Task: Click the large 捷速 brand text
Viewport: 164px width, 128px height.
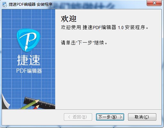Action: point(29,60)
